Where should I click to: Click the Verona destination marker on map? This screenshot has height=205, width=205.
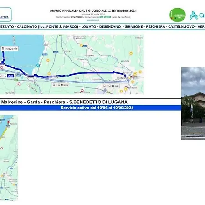(x=130, y=77)
